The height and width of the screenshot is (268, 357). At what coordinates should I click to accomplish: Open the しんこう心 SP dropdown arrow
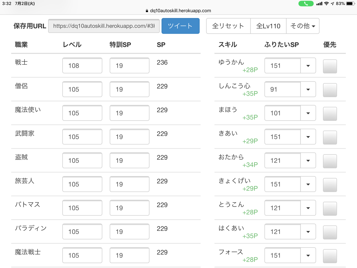pos(308,89)
